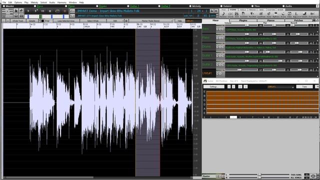Open the ACW audio chord wizard icon
This screenshot has height=180, width=320.
click(x=236, y=14)
